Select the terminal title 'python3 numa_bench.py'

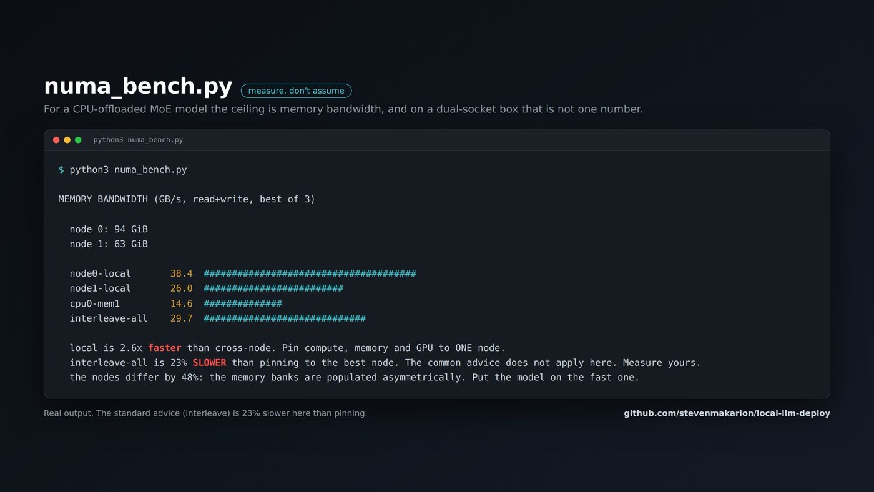pyautogui.click(x=138, y=140)
